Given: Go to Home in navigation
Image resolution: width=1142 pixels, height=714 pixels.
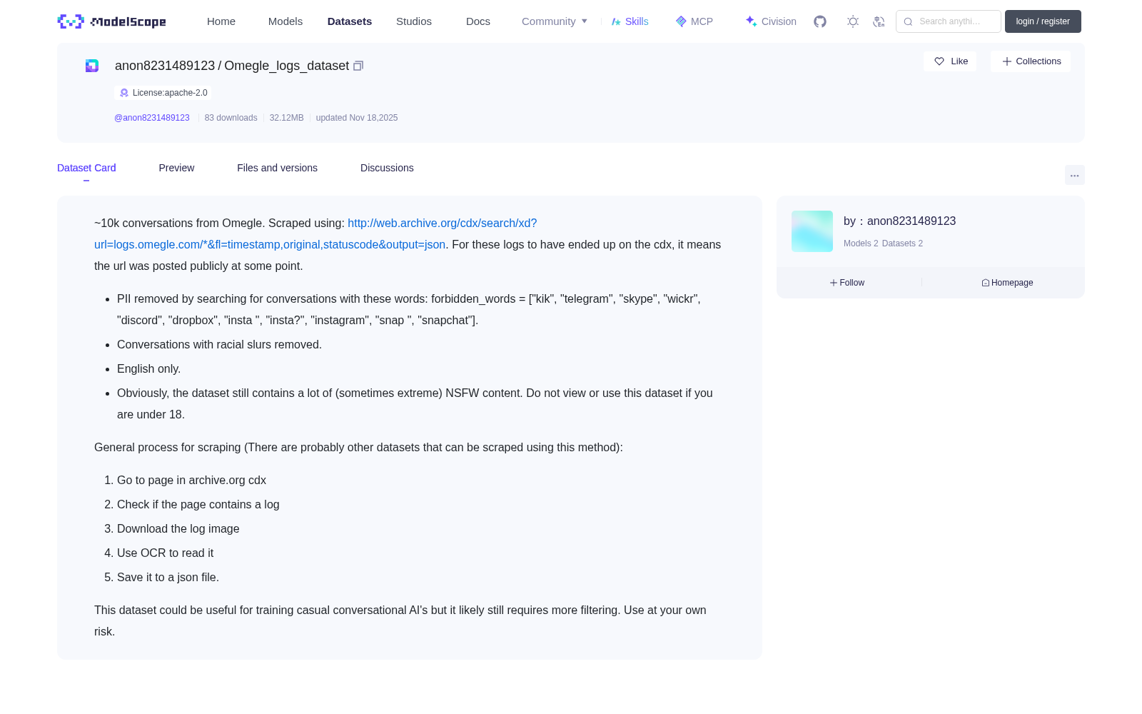Looking at the screenshot, I should 221,21.
